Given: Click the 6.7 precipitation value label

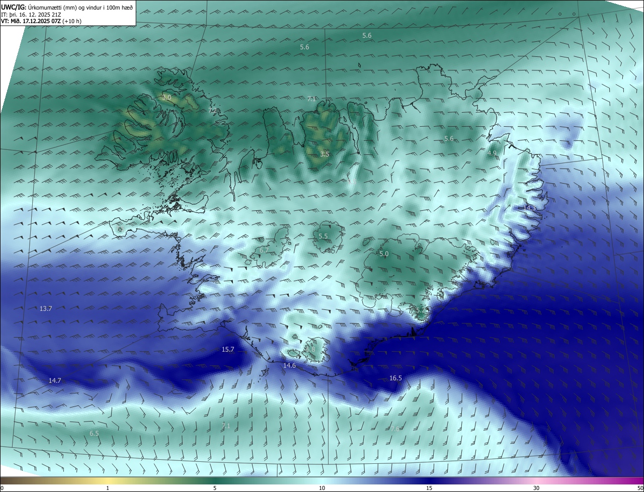Looking at the screenshot, I should point(264,250).
